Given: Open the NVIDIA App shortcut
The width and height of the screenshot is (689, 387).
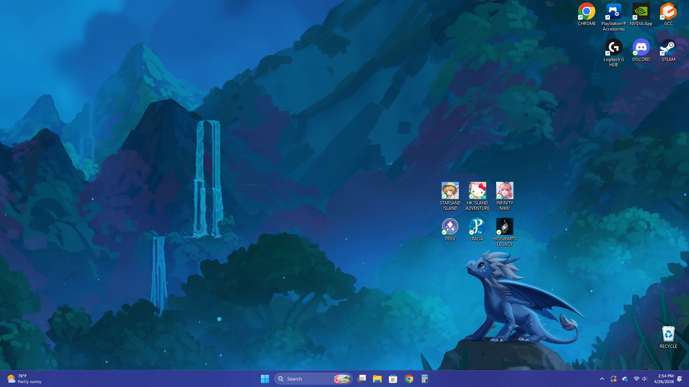Looking at the screenshot, I should coord(641,15).
